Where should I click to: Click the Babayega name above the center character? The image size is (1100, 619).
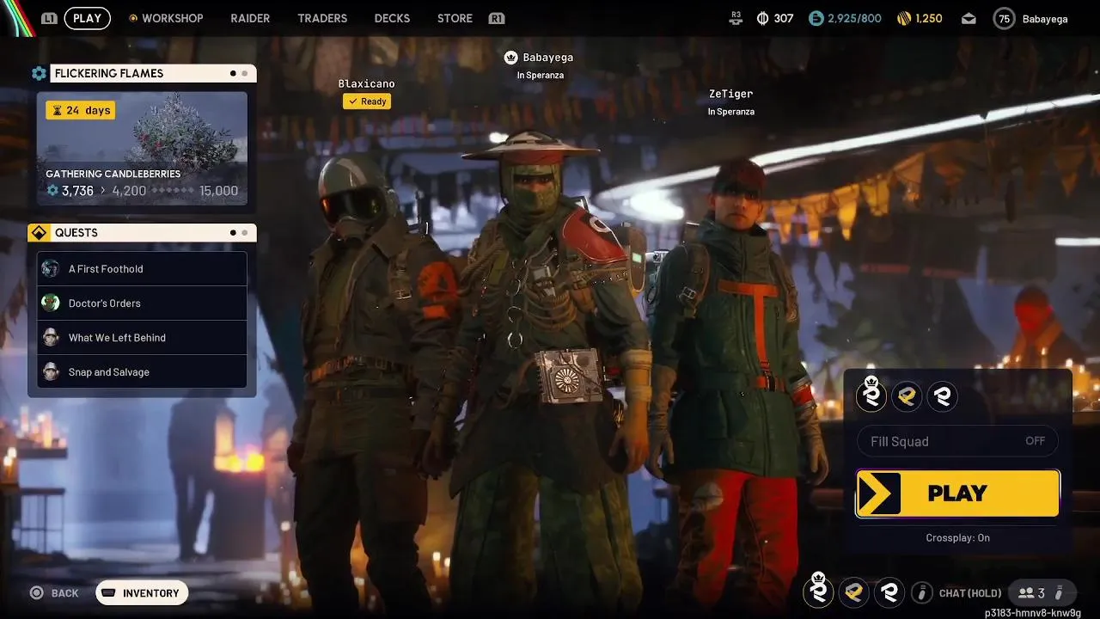pyautogui.click(x=547, y=58)
